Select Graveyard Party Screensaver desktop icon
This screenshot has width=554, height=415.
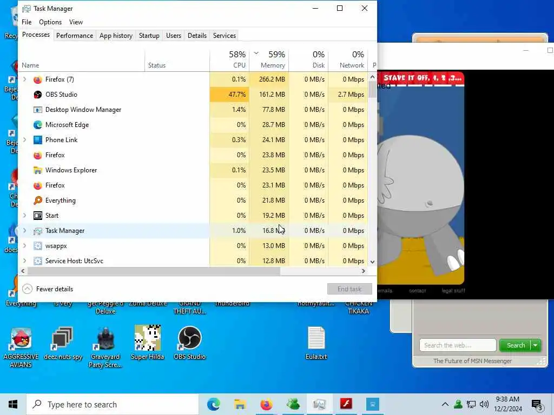click(x=105, y=347)
